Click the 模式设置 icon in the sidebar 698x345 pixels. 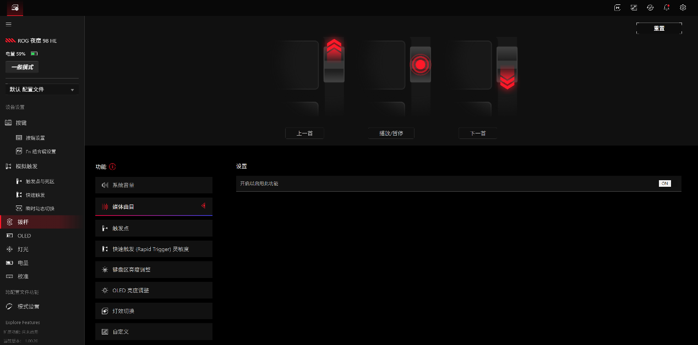coord(9,307)
